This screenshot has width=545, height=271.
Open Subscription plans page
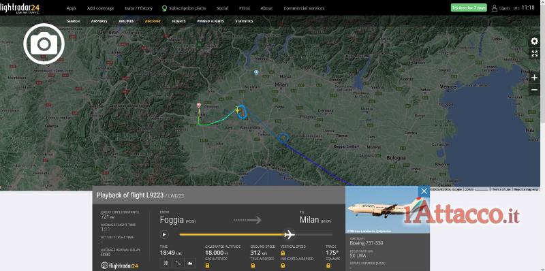click(187, 8)
